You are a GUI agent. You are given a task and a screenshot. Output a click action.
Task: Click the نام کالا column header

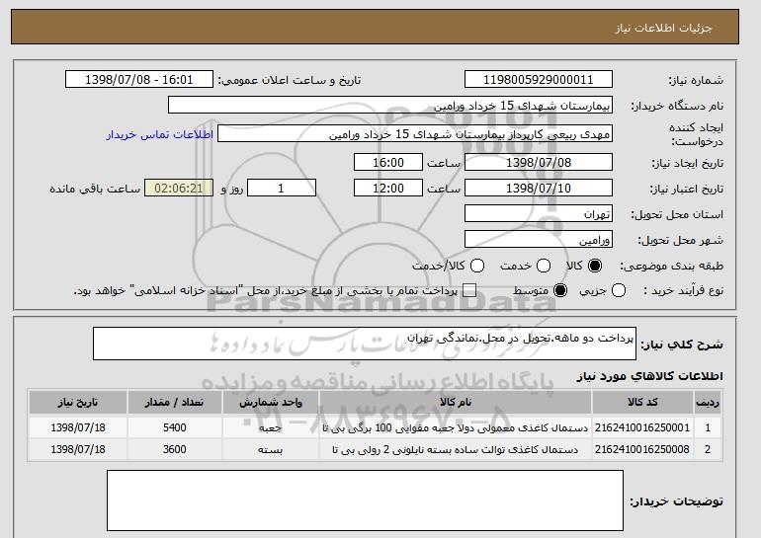(456, 403)
